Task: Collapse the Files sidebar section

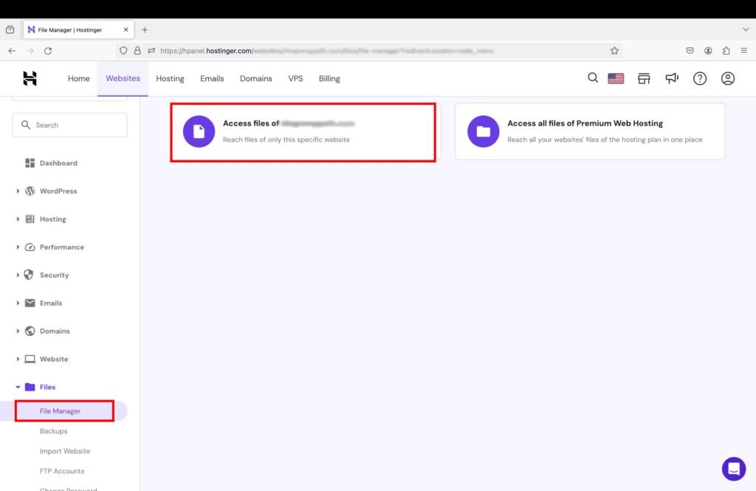Action: coord(18,387)
